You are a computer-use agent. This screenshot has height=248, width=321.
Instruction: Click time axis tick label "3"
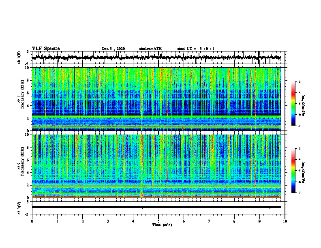[108, 221]
